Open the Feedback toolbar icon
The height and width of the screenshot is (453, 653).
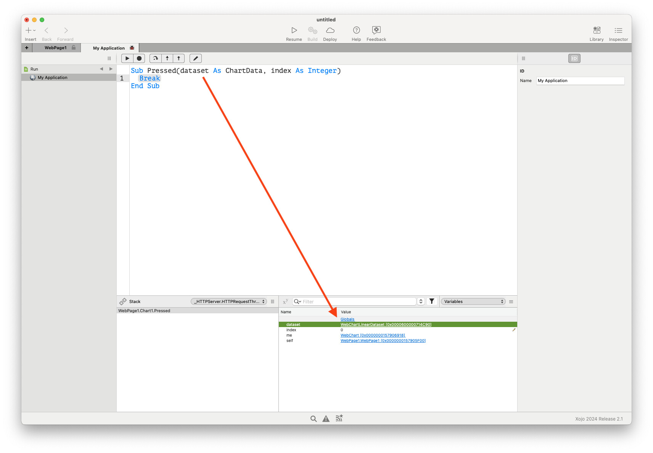point(376,30)
